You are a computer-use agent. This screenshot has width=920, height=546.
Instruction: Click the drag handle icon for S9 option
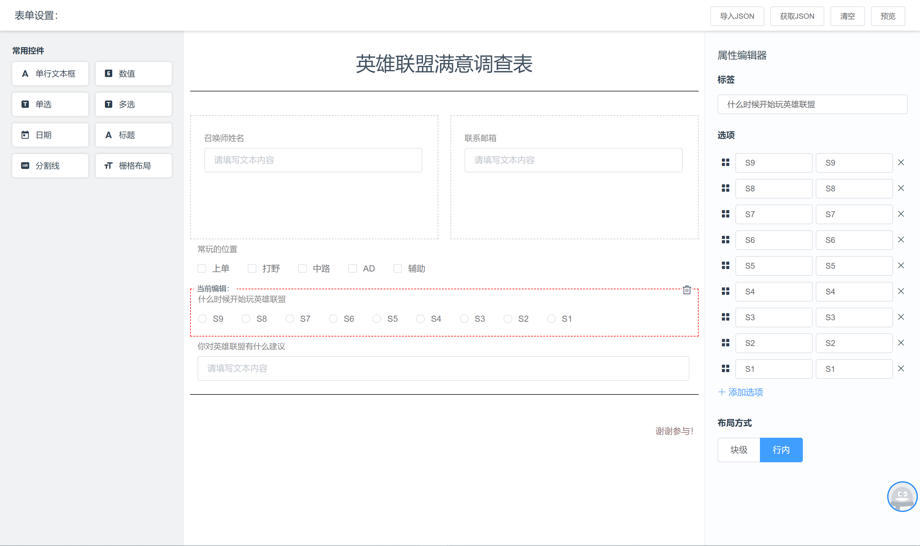pos(725,162)
